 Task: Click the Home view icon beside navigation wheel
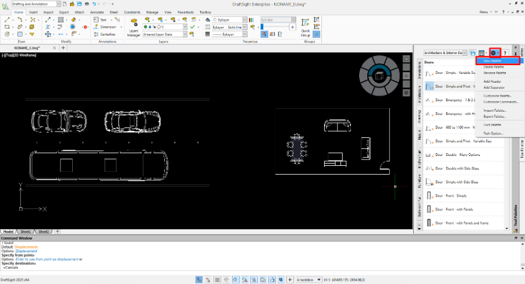tap(406, 59)
